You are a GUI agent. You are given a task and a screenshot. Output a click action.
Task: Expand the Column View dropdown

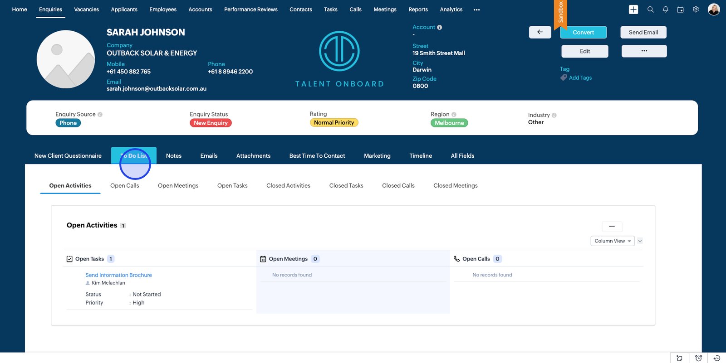[612, 241]
